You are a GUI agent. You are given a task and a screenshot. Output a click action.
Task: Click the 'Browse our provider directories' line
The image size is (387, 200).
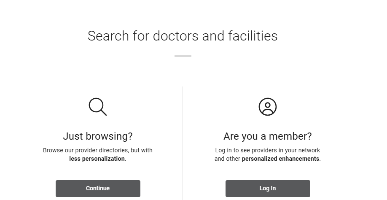point(98,150)
